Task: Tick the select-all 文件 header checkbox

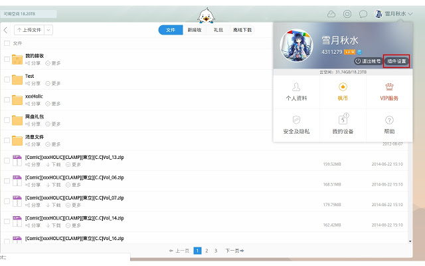Action: pyautogui.click(x=7, y=43)
